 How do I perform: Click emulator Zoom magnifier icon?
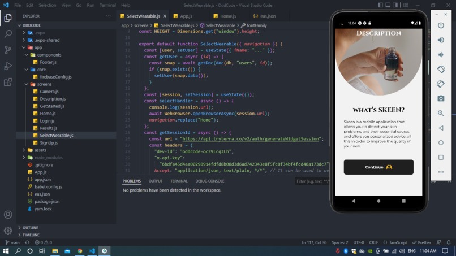tap(441, 114)
